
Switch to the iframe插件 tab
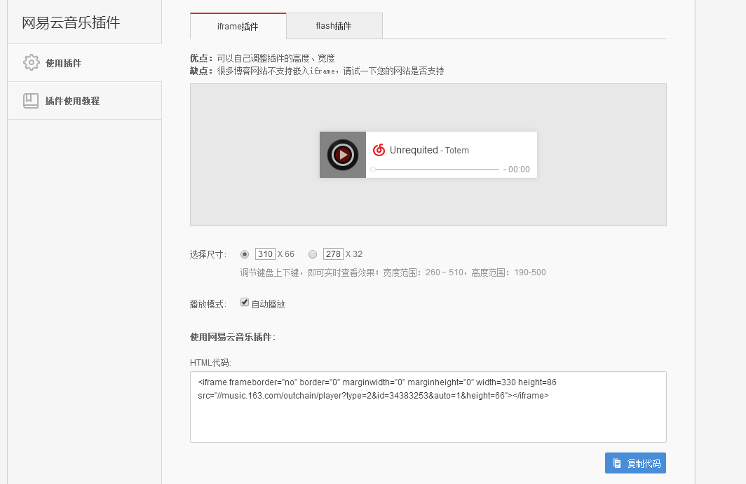238,26
